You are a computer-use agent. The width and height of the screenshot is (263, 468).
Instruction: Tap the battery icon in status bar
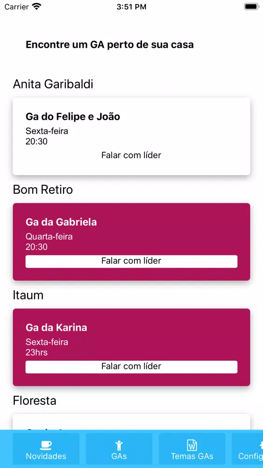click(x=252, y=7)
